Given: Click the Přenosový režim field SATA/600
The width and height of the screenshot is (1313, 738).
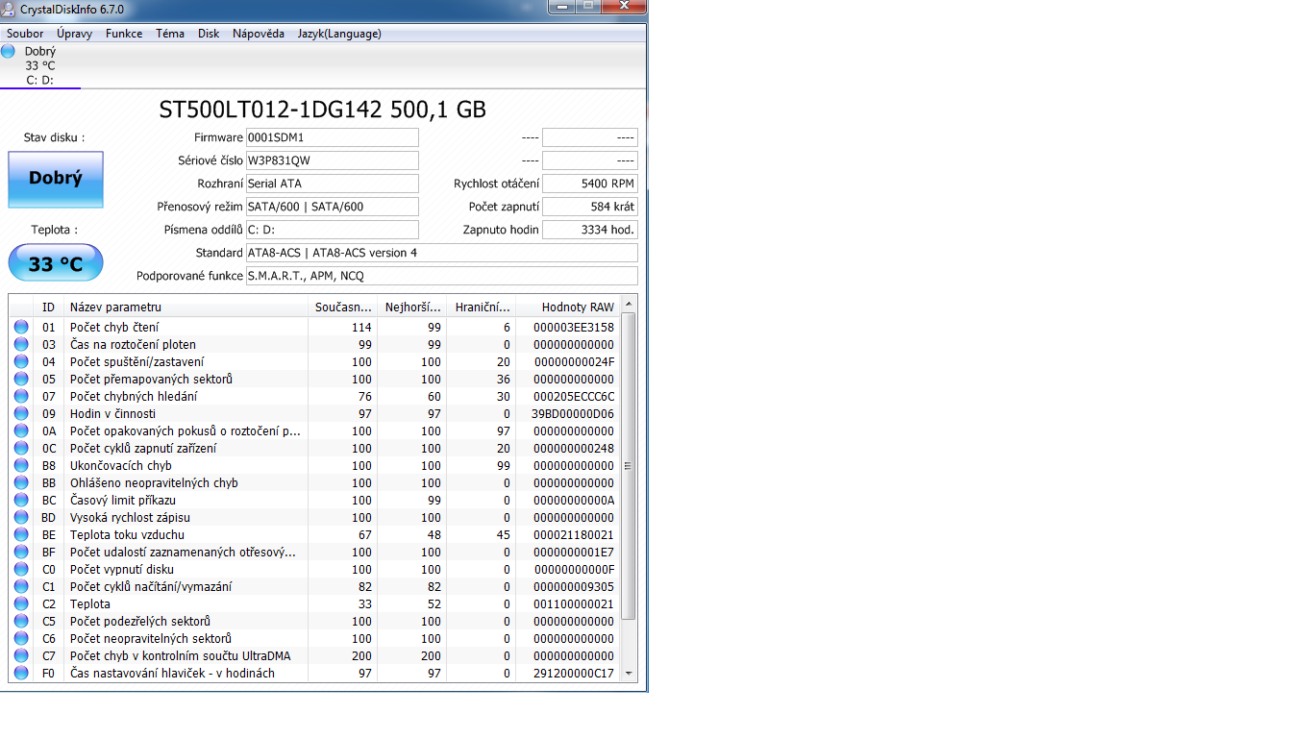Looking at the screenshot, I should (333, 207).
